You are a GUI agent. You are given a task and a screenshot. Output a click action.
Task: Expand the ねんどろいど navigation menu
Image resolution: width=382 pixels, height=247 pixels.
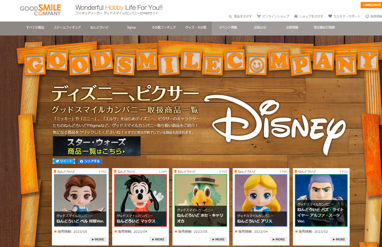99,28
